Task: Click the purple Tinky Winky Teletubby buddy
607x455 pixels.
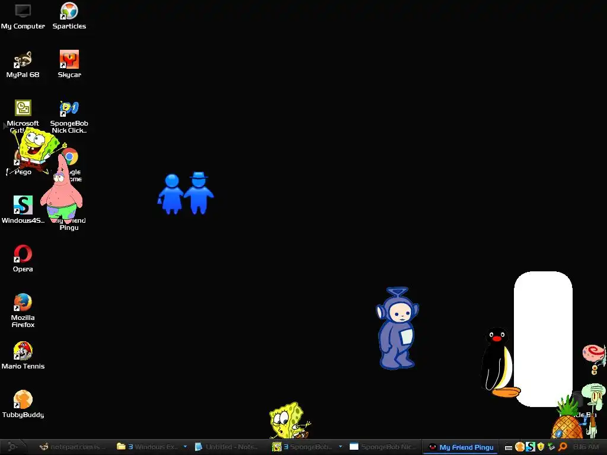Action: (x=397, y=328)
